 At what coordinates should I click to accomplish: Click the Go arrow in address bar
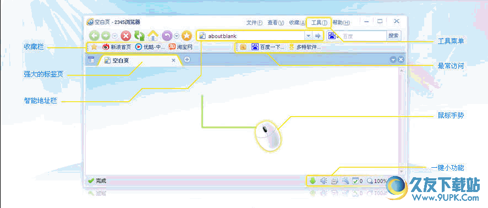pyautogui.click(x=317, y=36)
